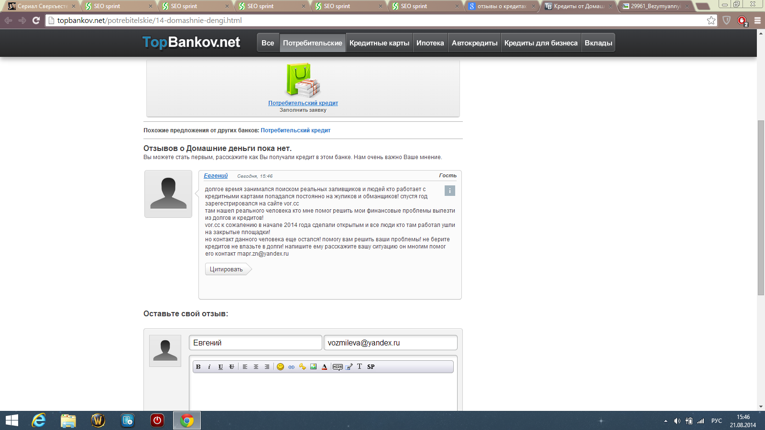Switch to the отзывы о кредитах tab
Image resolution: width=765 pixels, height=430 pixels.
502,6
